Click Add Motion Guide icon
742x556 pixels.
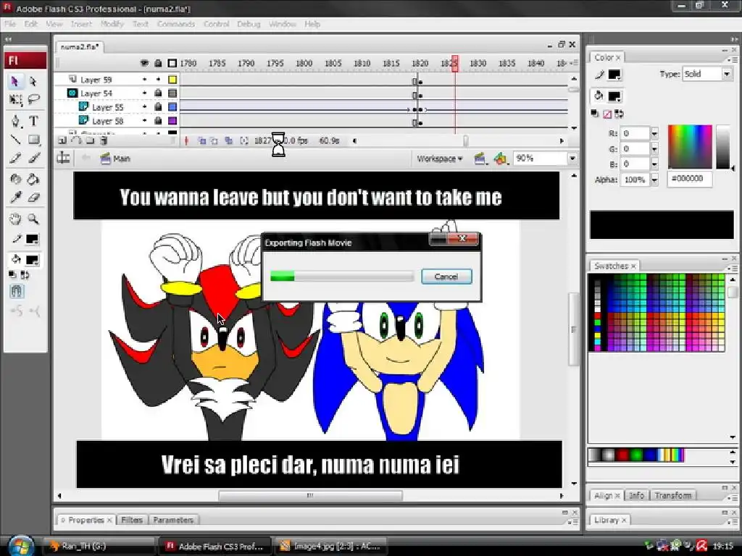coord(76,140)
